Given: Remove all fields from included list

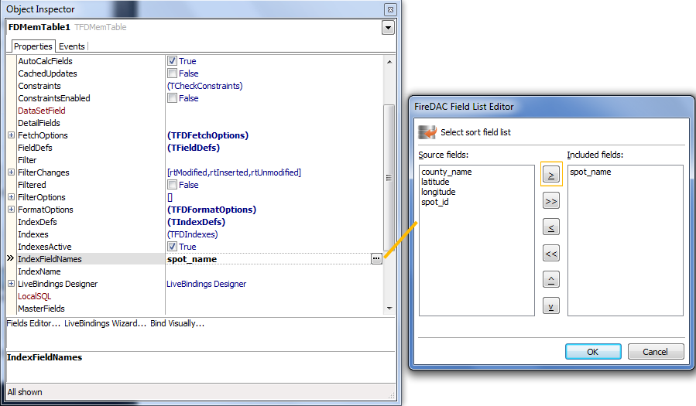Looking at the screenshot, I should coord(551,254).
